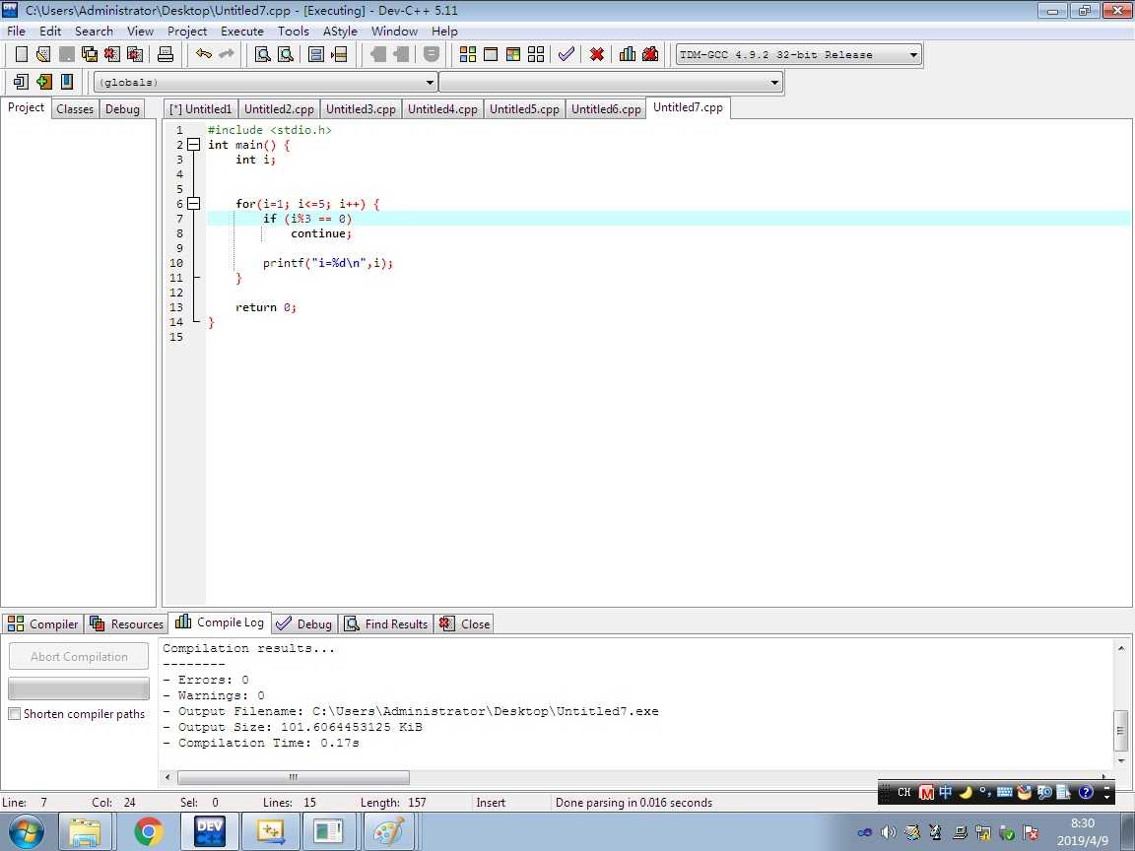Click the profile analysis bar chart icon
Image resolution: width=1135 pixels, height=851 pixels.
(x=628, y=54)
